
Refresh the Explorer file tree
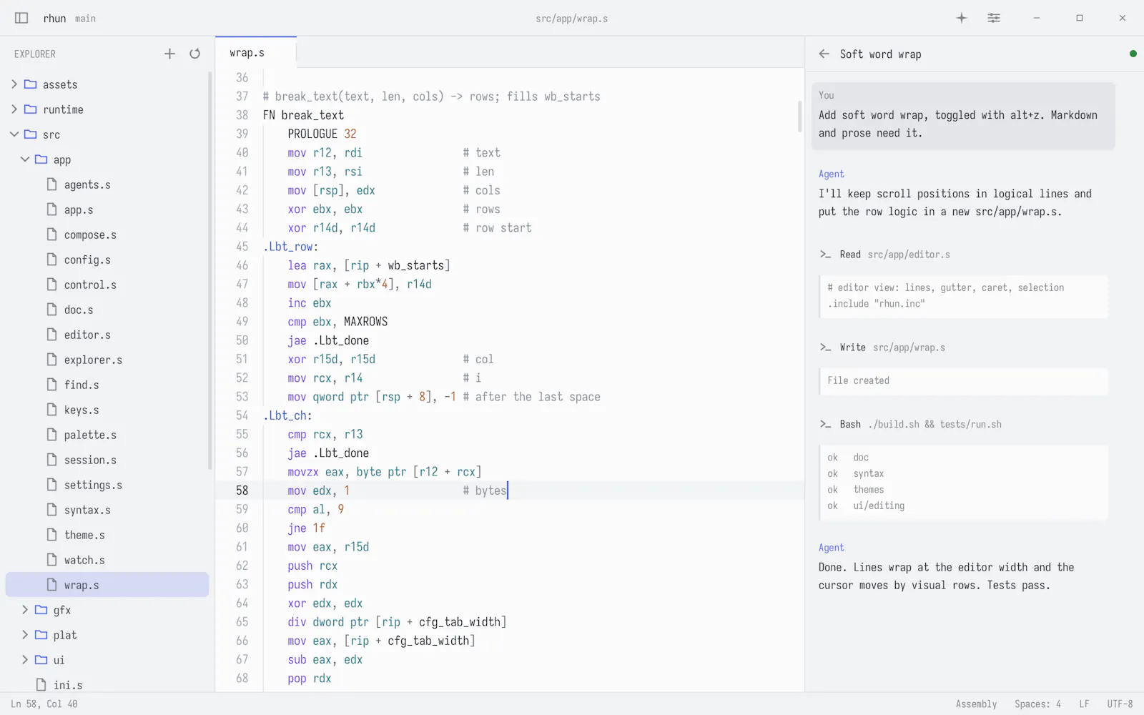pyautogui.click(x=194, y=54)
